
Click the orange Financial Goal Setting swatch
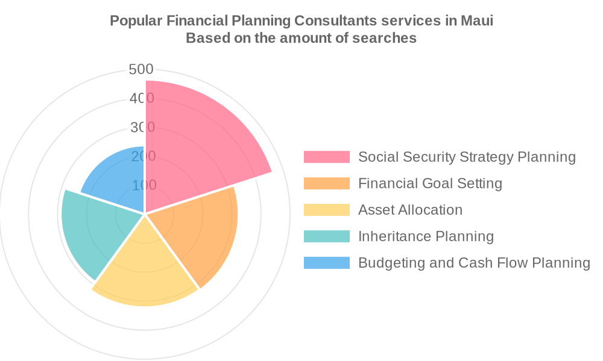[326, 184]
